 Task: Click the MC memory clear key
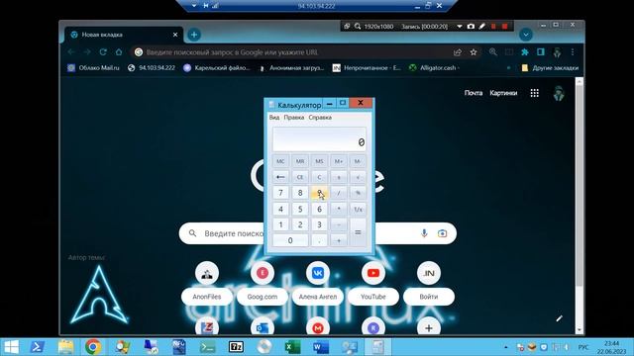pyautogui.click(x=280, y=161)
